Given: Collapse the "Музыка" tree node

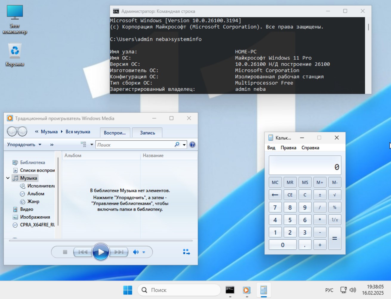Looking at the screenshot, I should click(8, 178).
